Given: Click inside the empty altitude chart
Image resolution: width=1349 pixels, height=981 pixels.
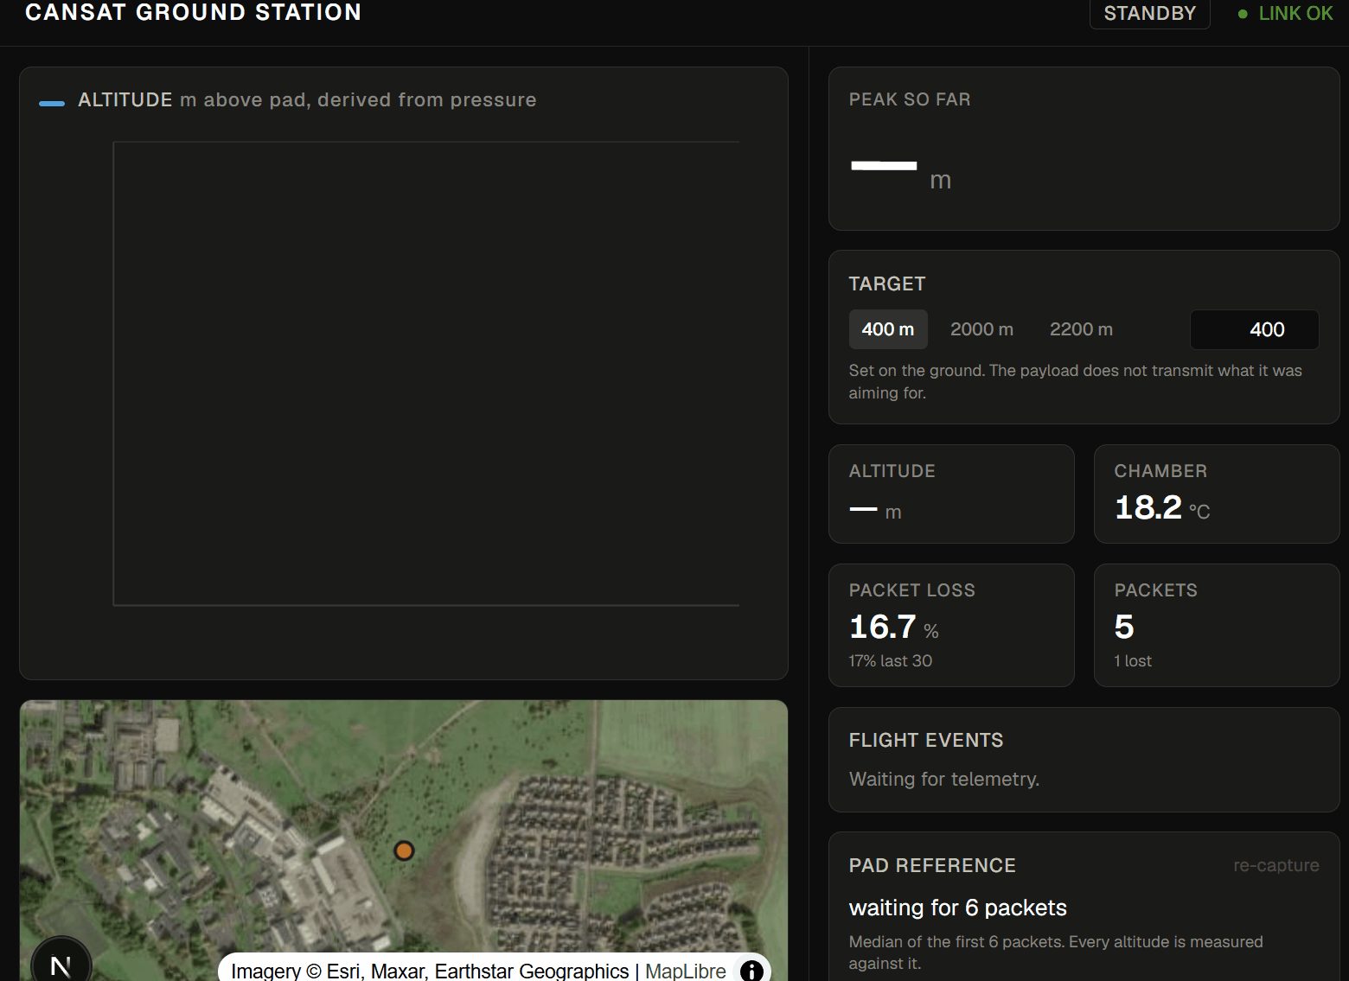Looking at the screenshot, I should tap(426, 373).
